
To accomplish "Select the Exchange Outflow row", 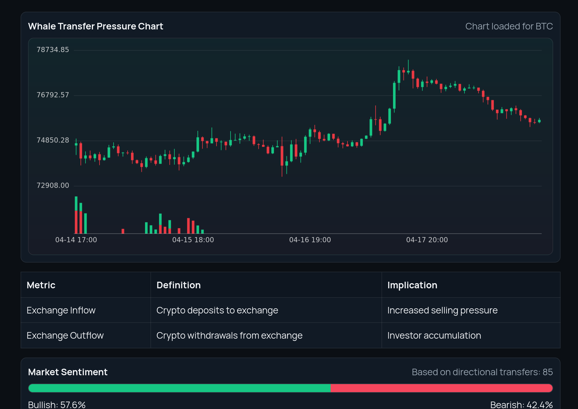I will [x=65, y=335].
